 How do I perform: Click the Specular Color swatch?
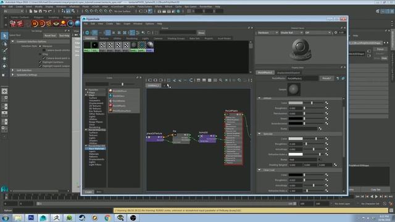[296, 139]
